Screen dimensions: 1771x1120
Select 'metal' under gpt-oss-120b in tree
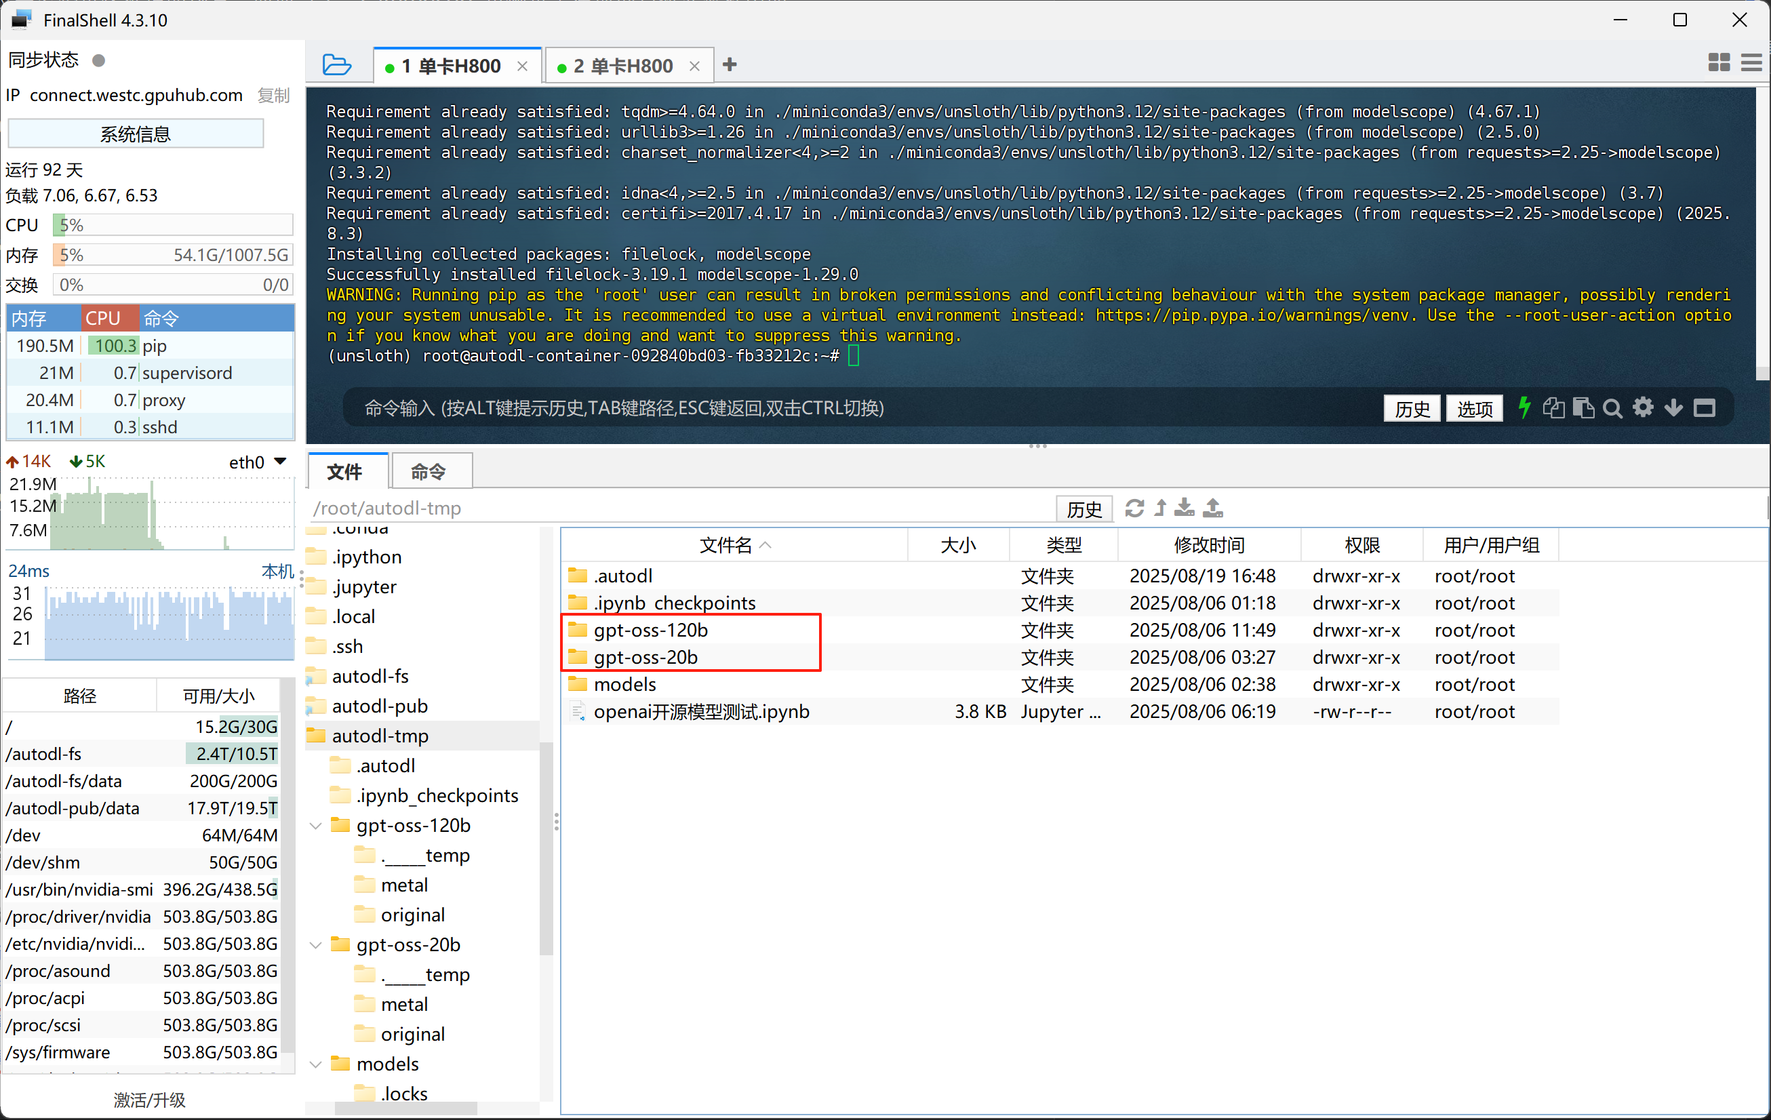click(x=405, y=885)
